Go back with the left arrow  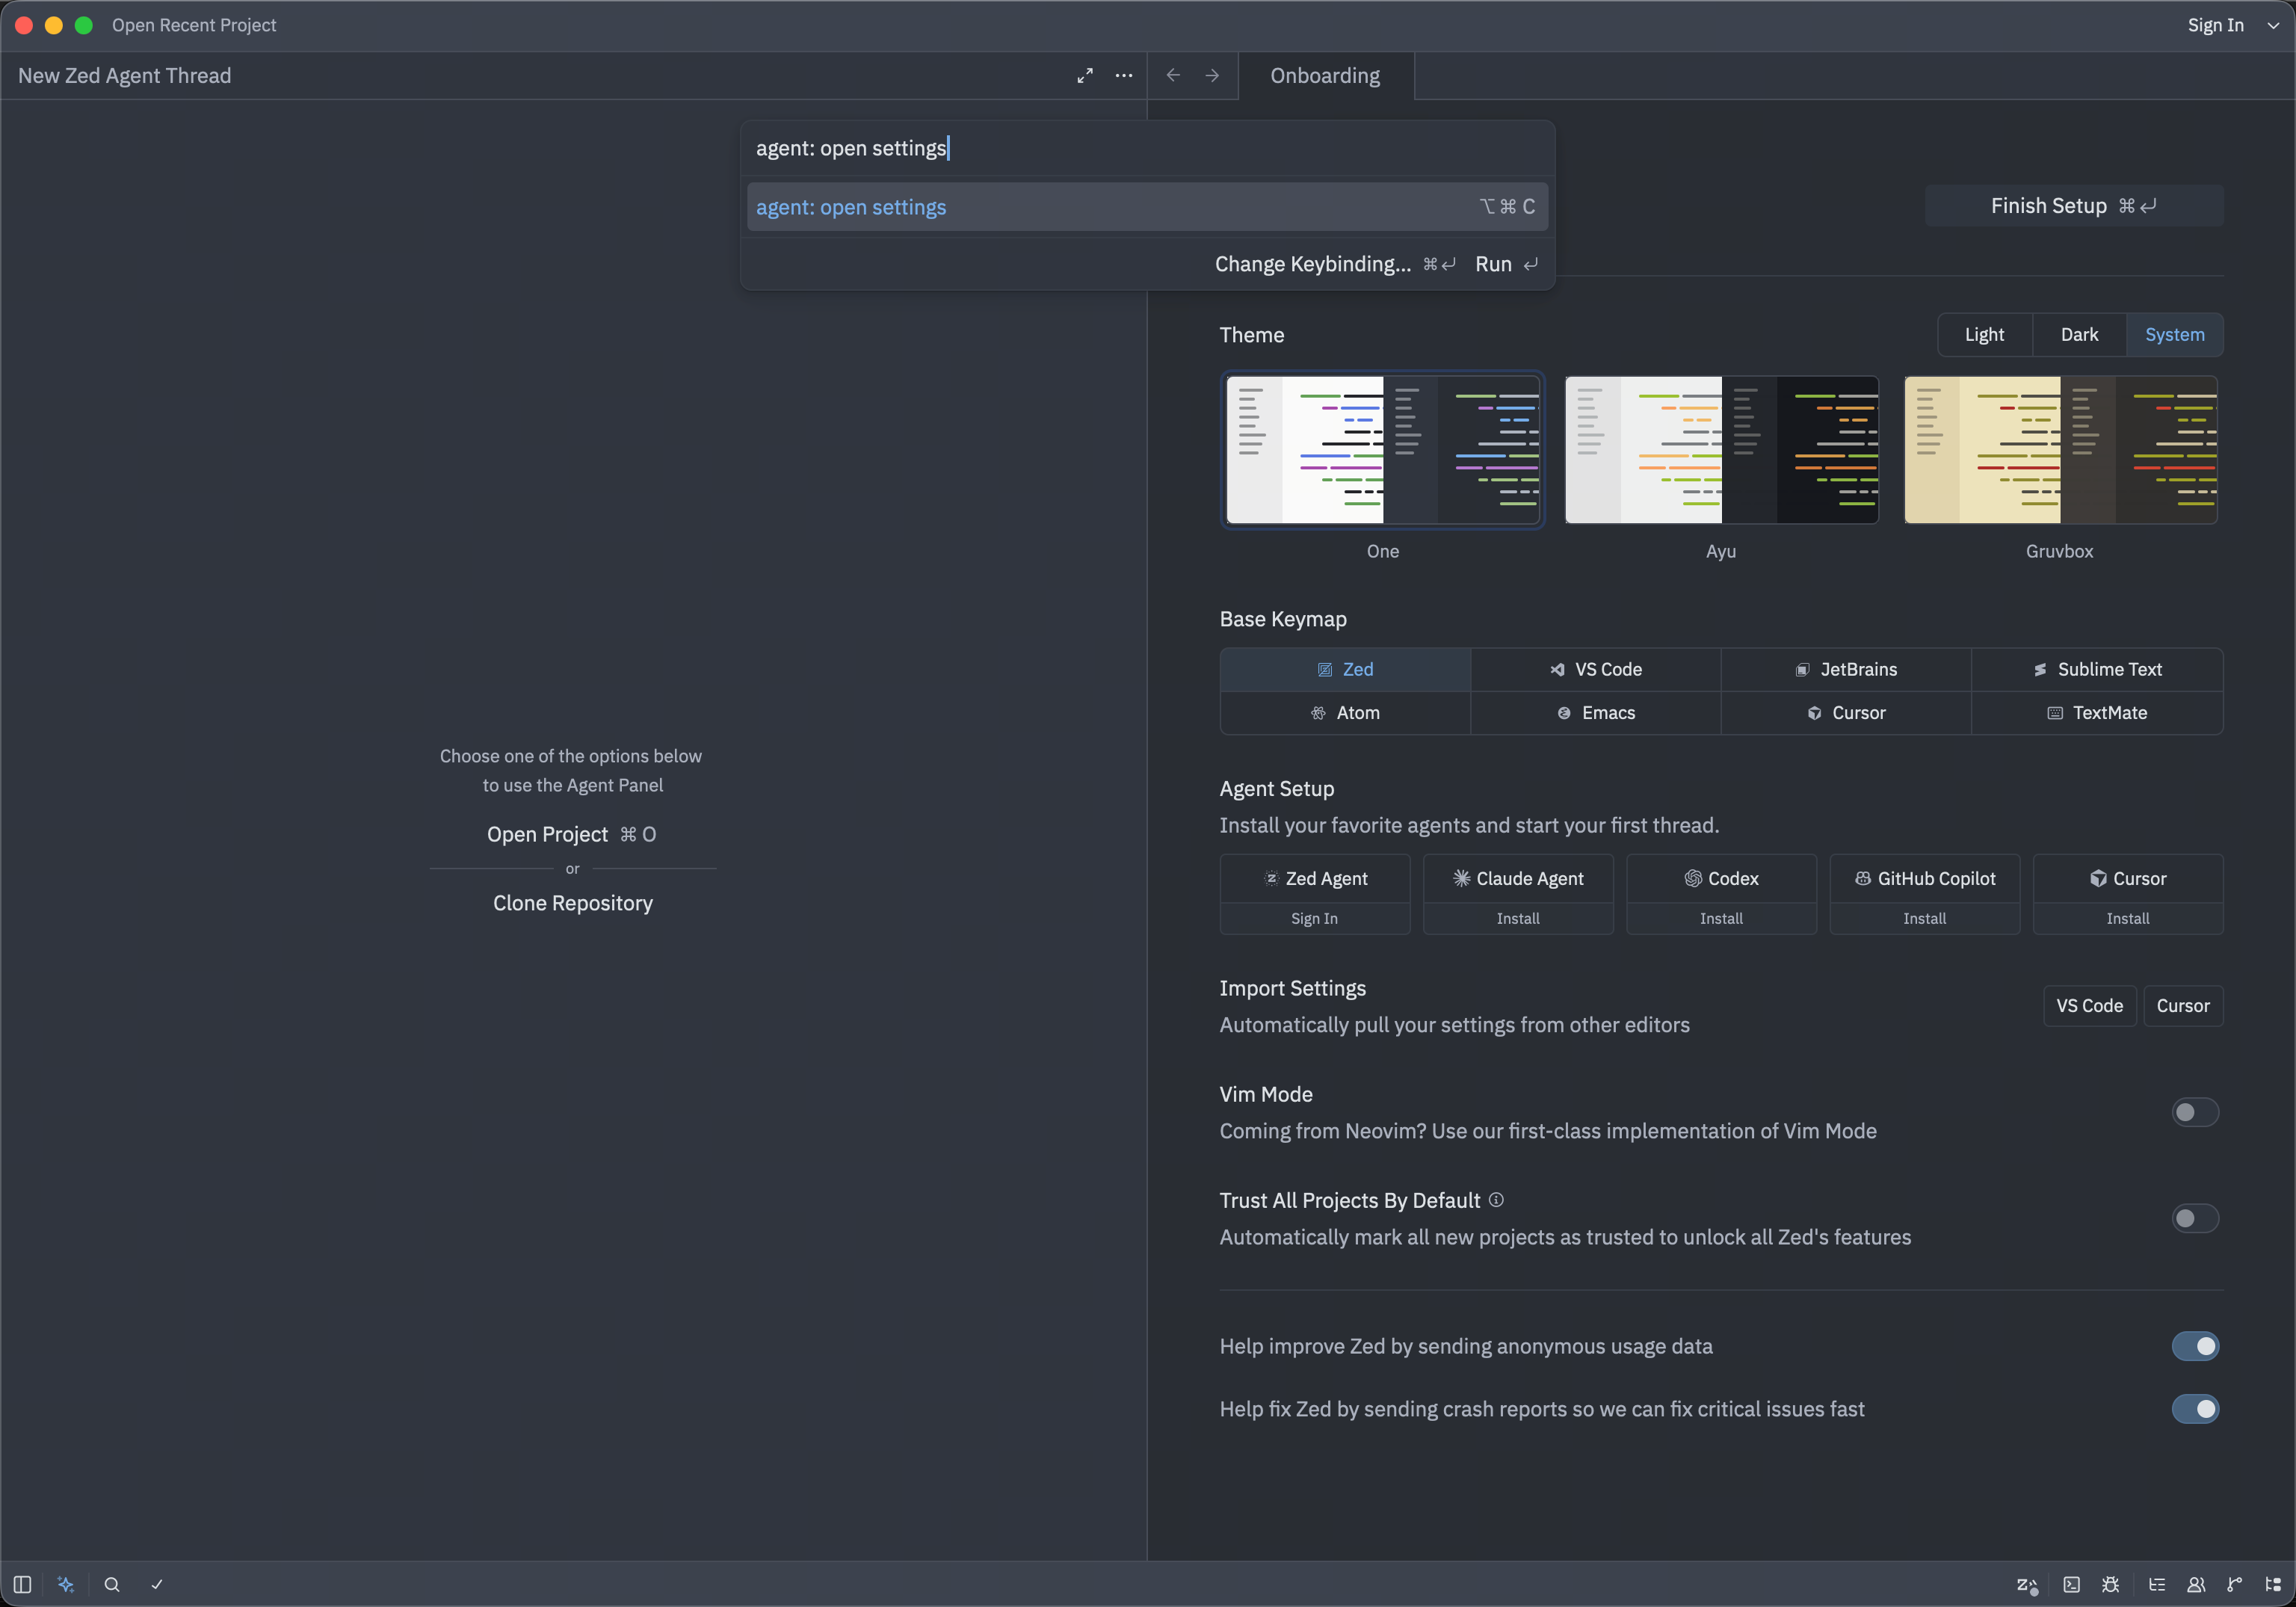click(1173, 76)
